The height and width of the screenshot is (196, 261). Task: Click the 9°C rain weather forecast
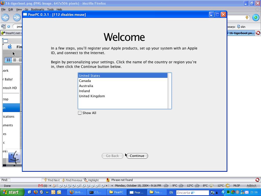[178, 186]
